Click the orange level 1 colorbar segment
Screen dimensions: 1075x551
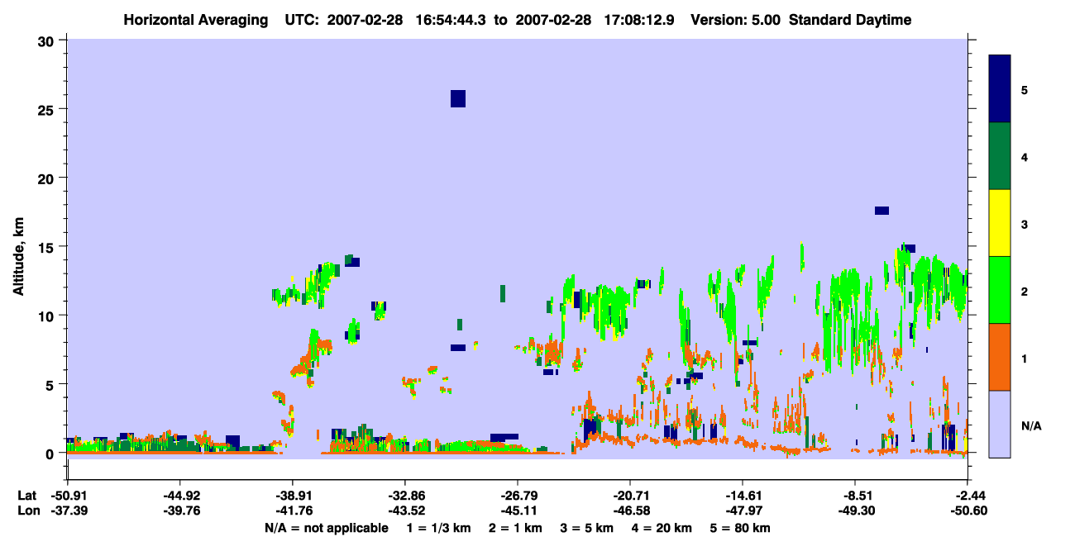tap(1000, 357)
